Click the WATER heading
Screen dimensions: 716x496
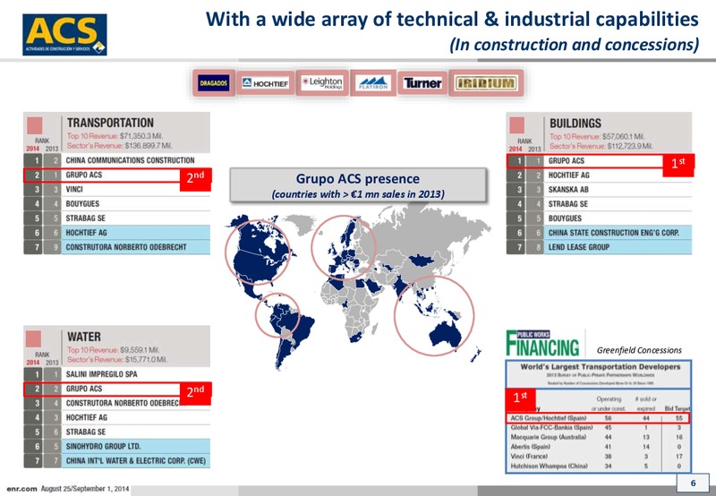pyautogui.click(x=83, y=337)
